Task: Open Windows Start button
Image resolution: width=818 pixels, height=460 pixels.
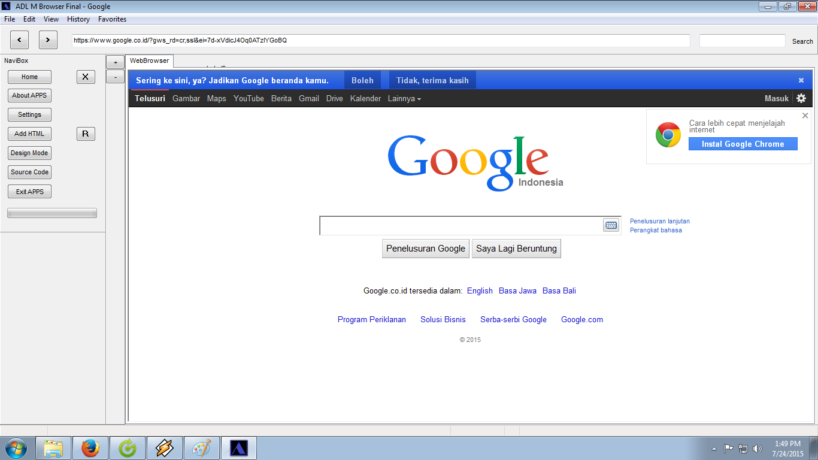Action: (15, 448)
